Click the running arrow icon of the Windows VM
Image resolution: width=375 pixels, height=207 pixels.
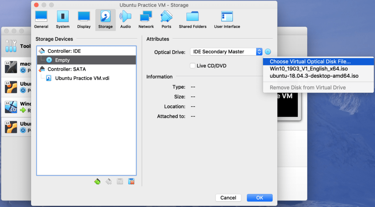23,110
